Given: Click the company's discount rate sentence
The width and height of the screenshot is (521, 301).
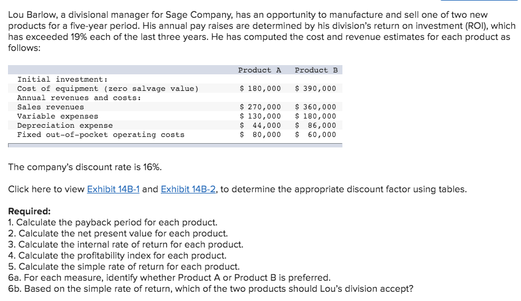Looking at the screenshot, I should 85,167.
